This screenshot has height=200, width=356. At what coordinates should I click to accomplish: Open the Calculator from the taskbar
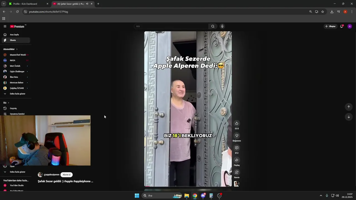(211, 196)
